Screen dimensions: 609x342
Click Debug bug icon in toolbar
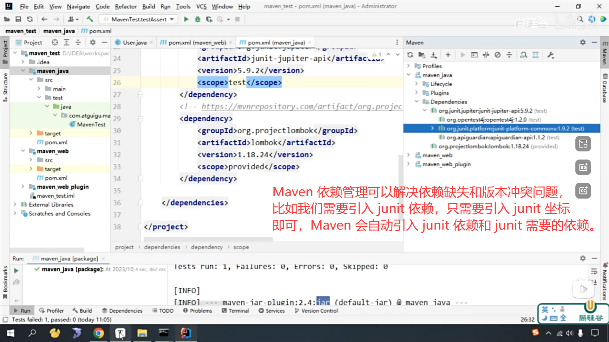tap(198, 19)
